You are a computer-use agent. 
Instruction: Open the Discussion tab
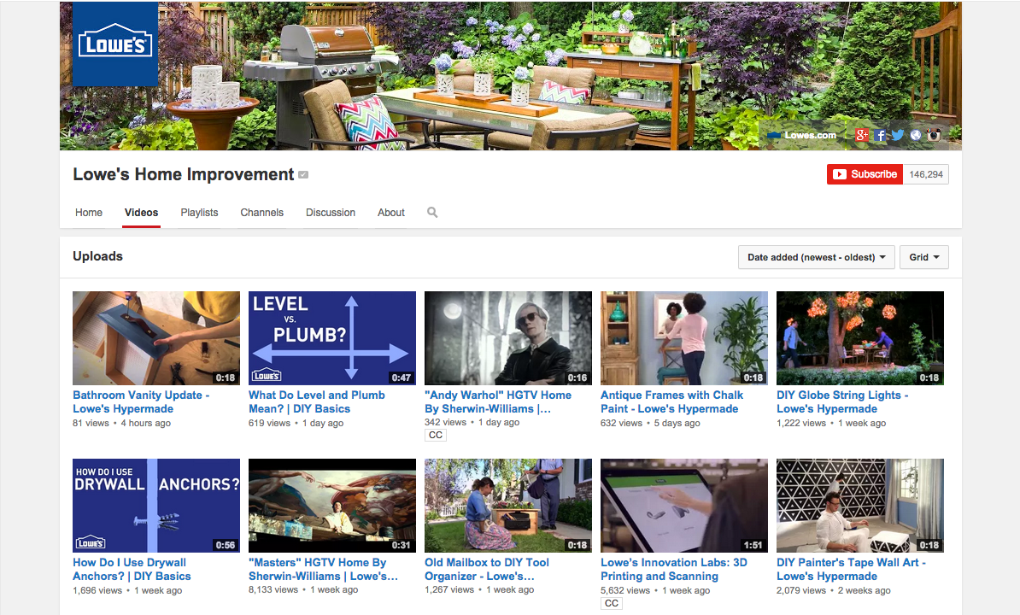coord(331,213)
